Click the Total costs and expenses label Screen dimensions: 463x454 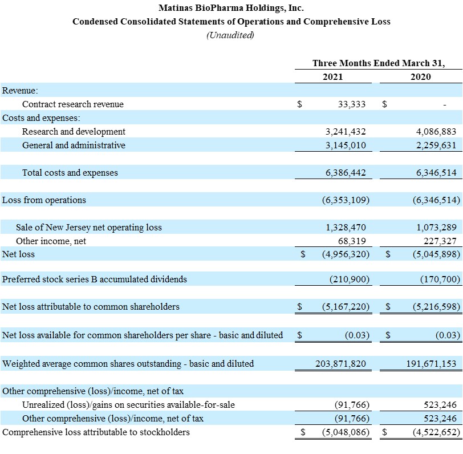coord(70,173)
